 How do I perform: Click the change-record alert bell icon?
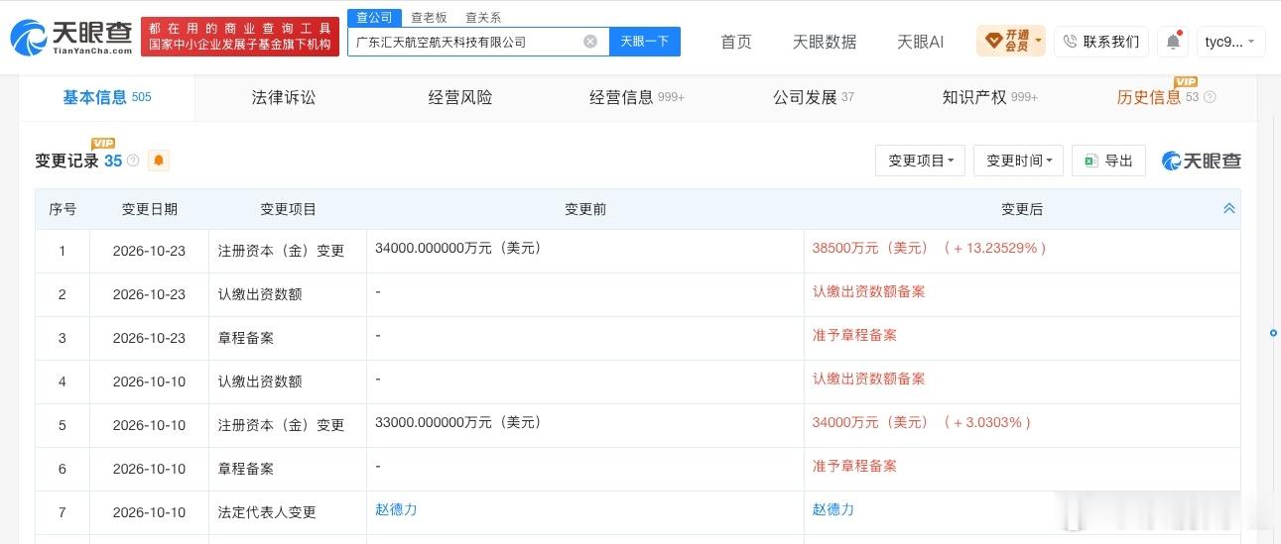click(x=158, y=161)
